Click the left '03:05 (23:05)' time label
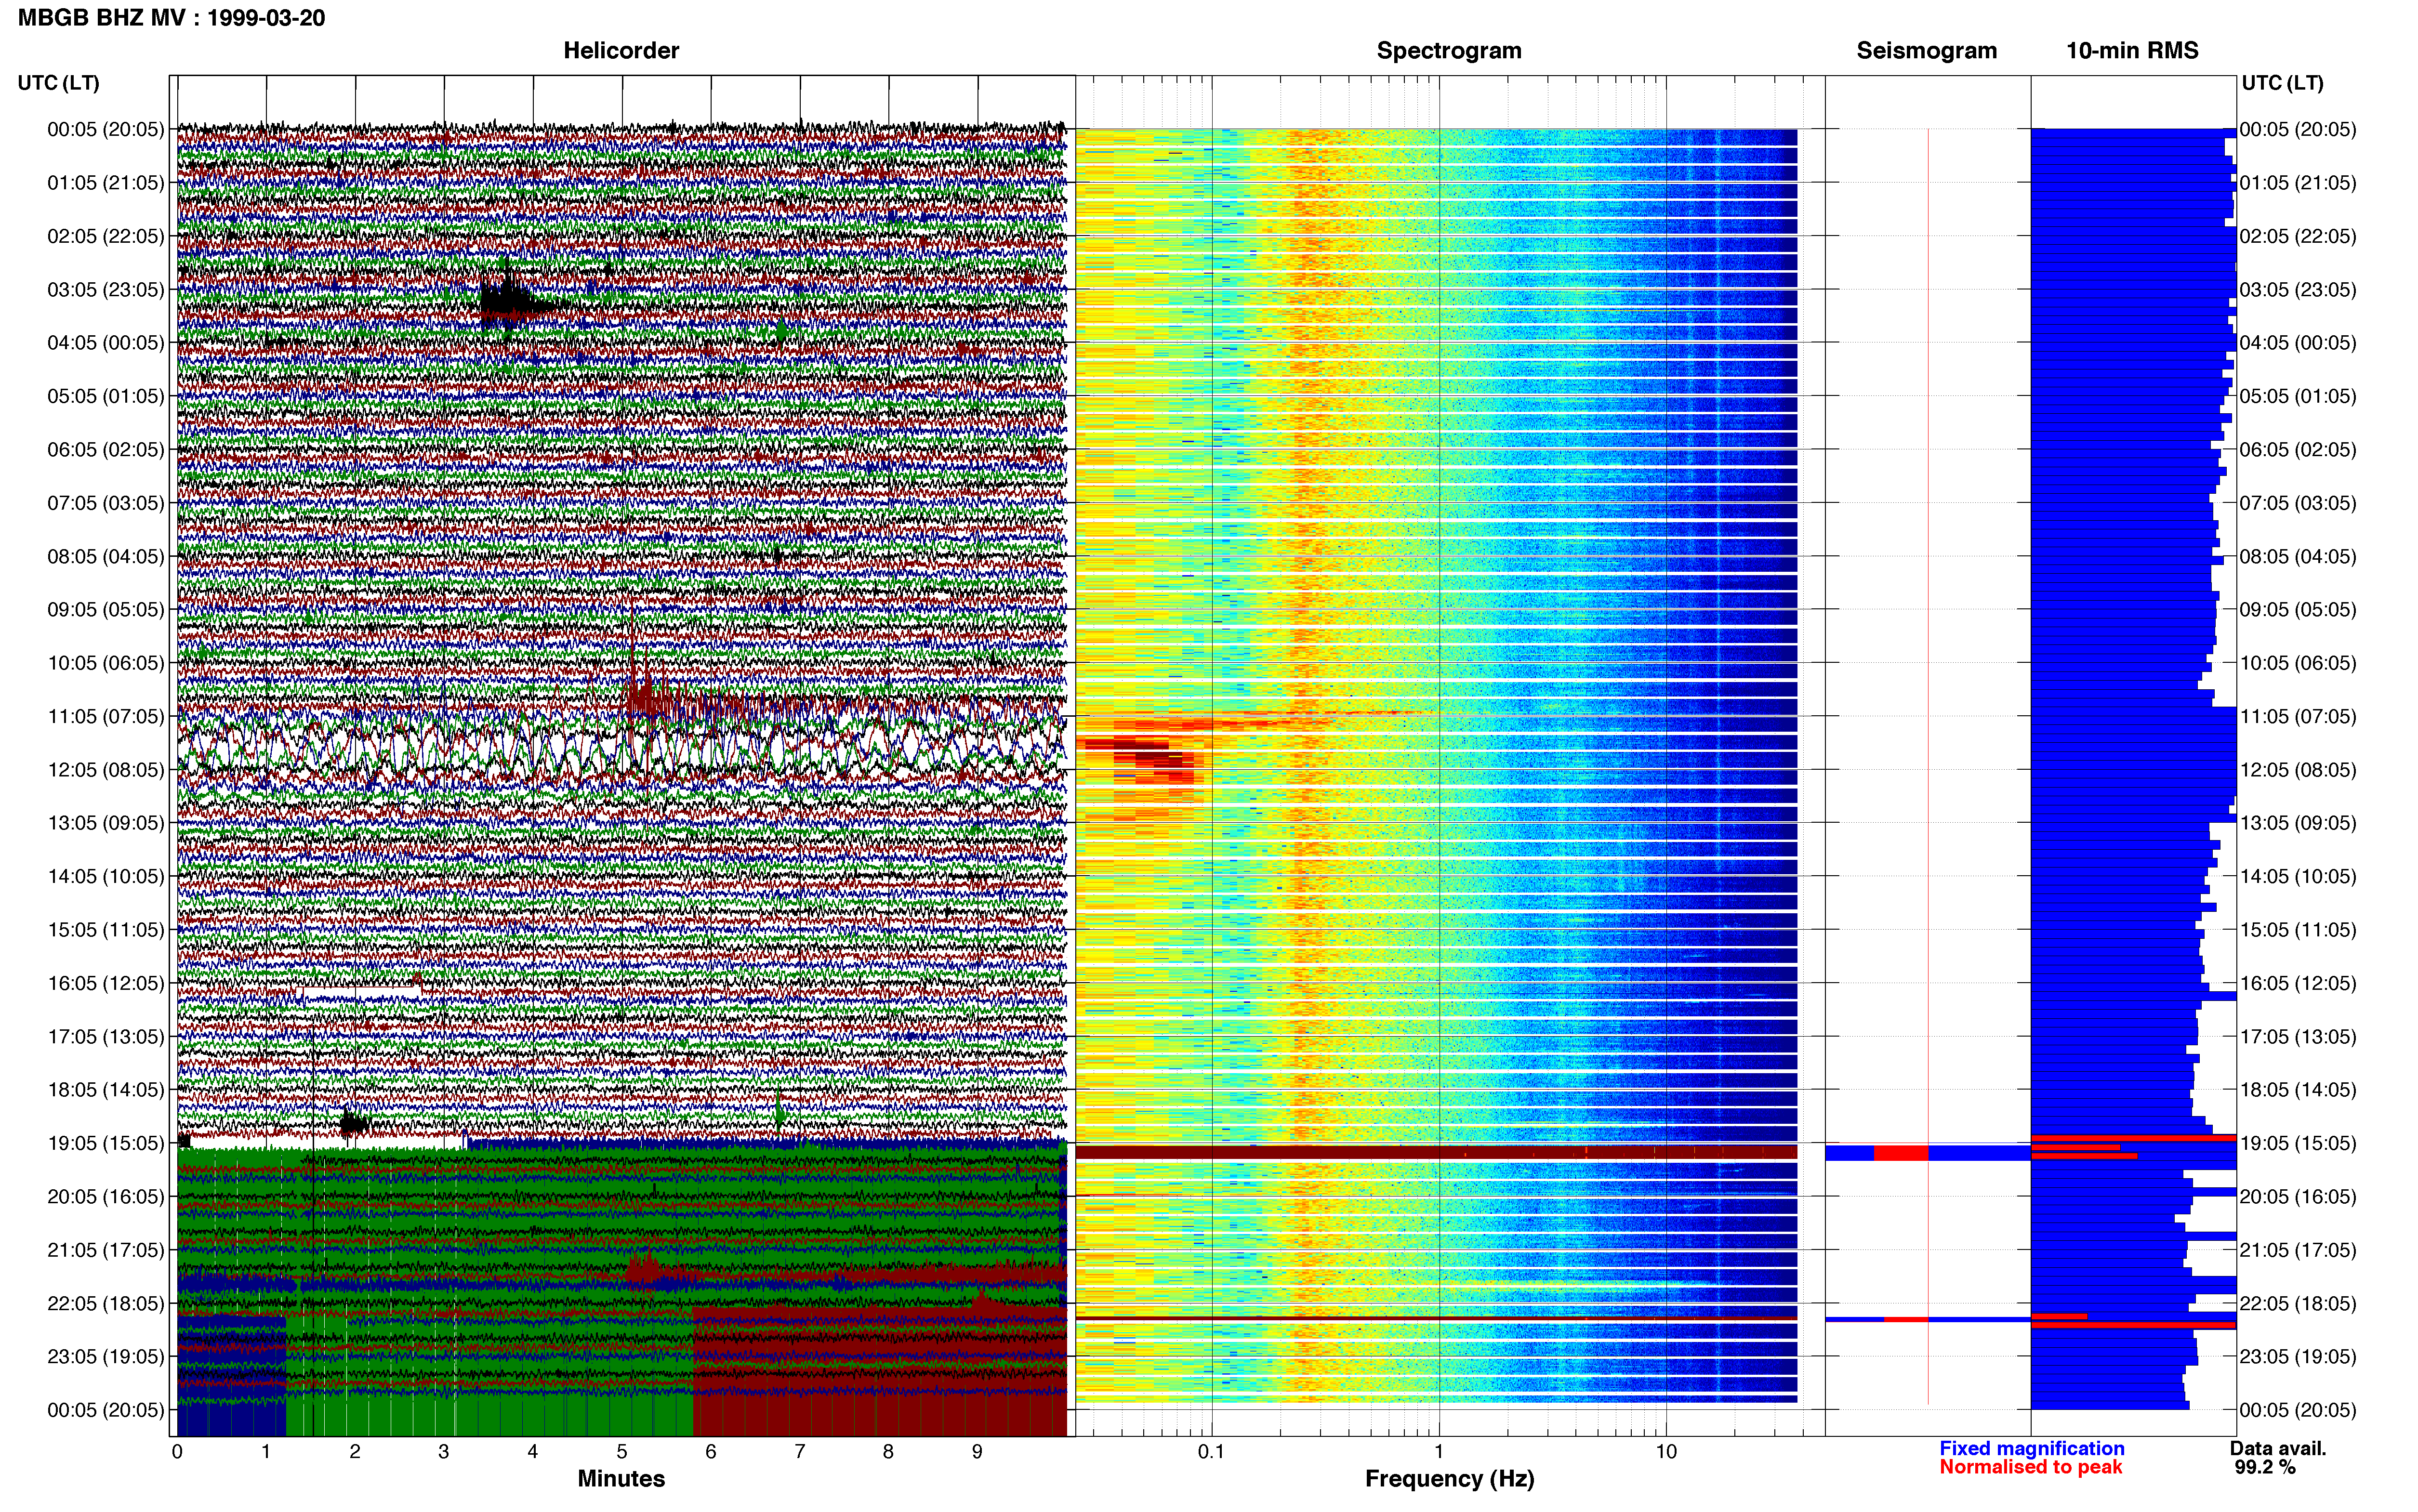The height and width of the screenshot is (1512, 2418). 106,290
